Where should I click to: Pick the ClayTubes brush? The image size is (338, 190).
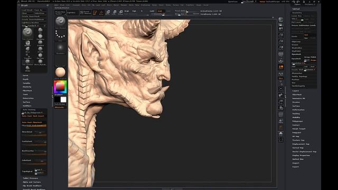(40, 56)
